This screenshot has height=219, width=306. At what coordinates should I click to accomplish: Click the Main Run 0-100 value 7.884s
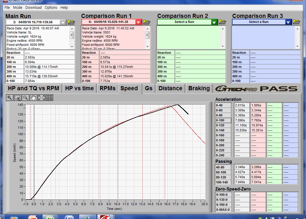(x=30, y=81)
